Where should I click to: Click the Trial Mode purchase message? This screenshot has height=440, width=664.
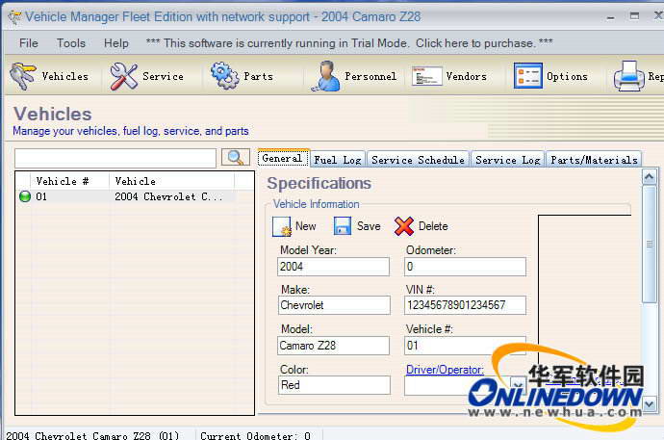point(349,43)
